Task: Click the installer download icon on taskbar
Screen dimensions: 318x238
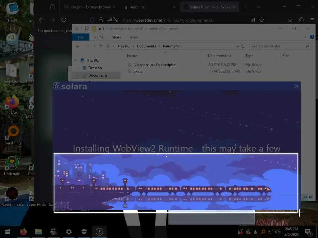Action: click(99, 231)
